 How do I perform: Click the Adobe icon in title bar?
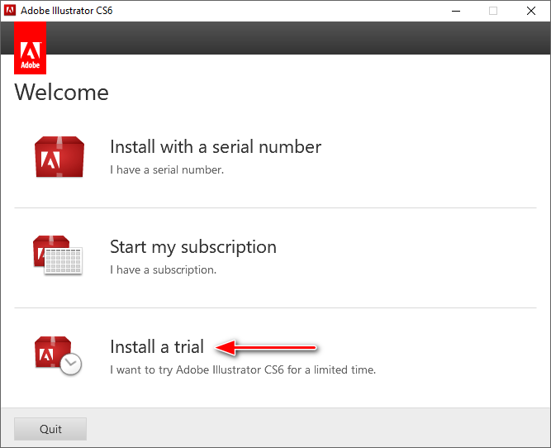point(11,11)
